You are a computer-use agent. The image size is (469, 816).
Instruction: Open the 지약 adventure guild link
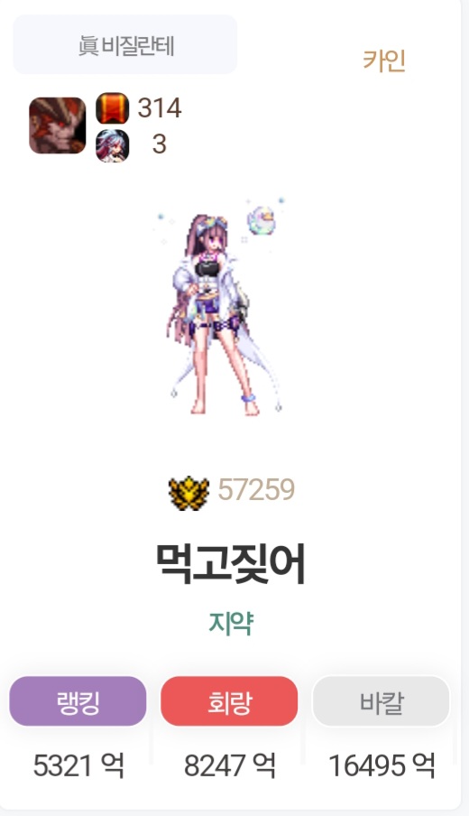[x=231, y=623]
